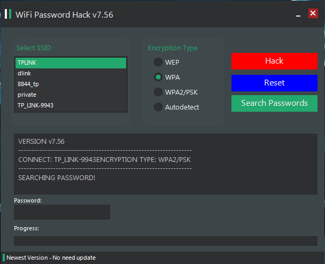Click the Newest Version status text
The height and width of the screenshot is (264, 325).
point(51,258)
